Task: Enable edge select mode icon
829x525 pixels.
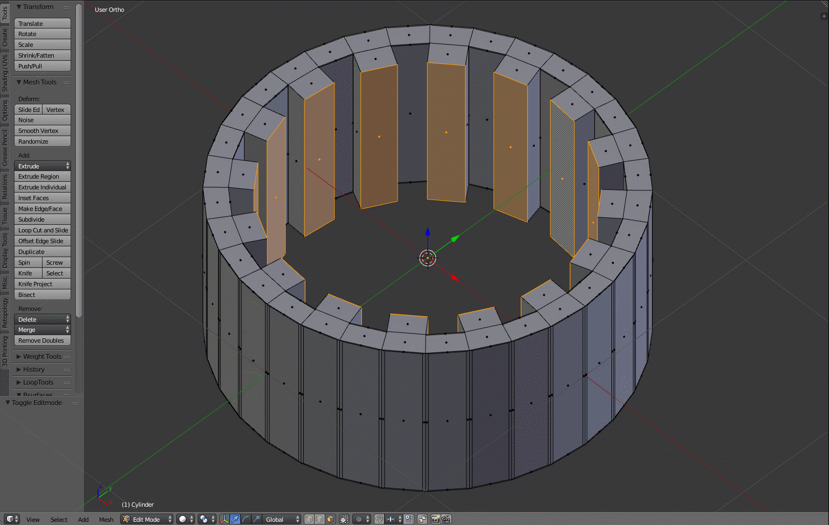Action: tap(319, 519)
